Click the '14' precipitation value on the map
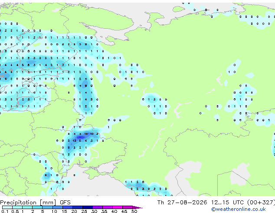275x213 pixels. 86,134
